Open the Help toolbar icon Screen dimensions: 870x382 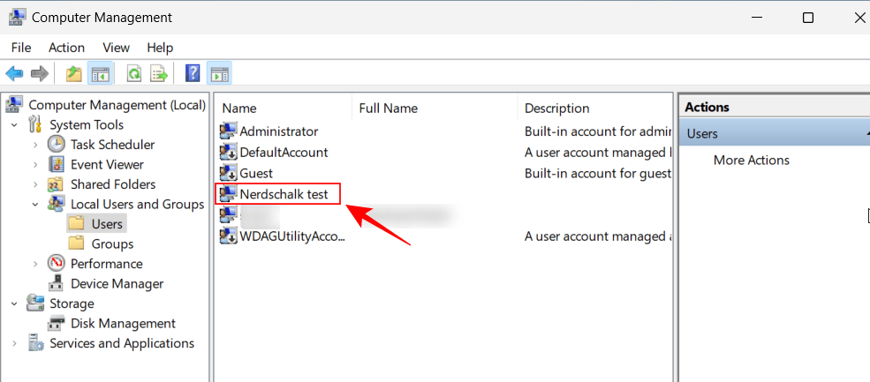coord(193,74)
